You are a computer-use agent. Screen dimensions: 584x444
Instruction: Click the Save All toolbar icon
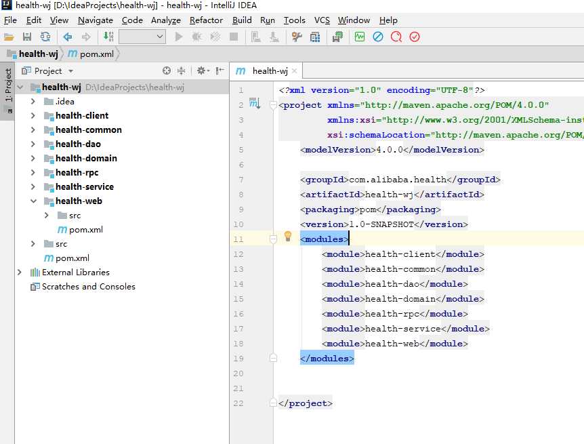point(27,37)
